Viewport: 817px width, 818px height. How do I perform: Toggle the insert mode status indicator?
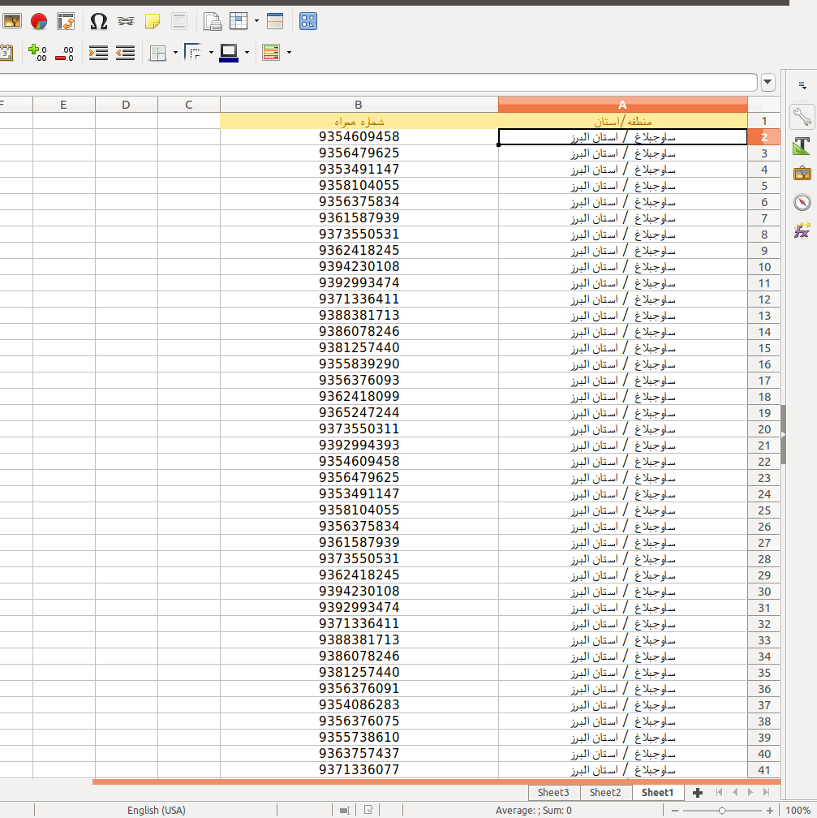(x=344, y=810)
